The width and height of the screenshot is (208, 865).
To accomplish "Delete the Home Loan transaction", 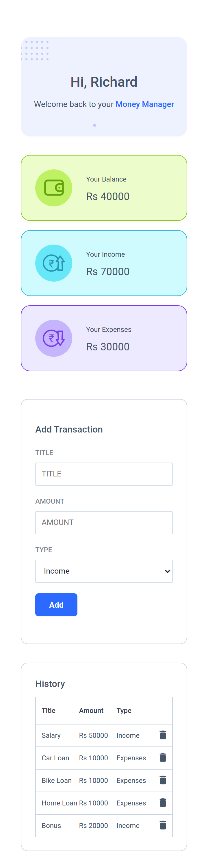I will click(x=163, y=803).
